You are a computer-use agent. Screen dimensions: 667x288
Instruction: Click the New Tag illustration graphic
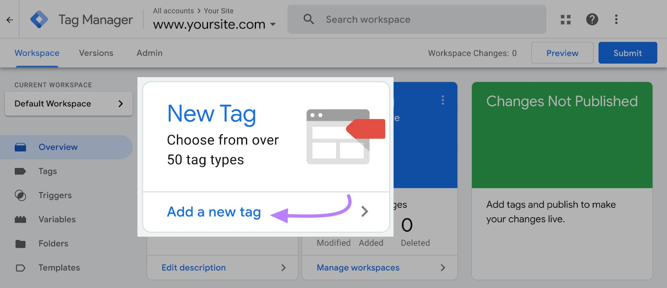(346, 137)
